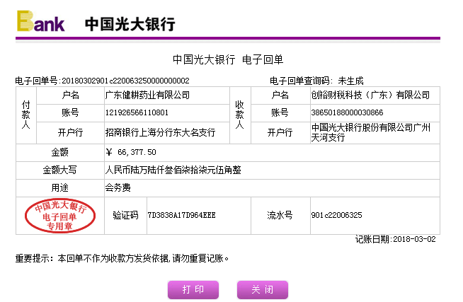Click the 未生成 query code status

(x=350, y=81)
